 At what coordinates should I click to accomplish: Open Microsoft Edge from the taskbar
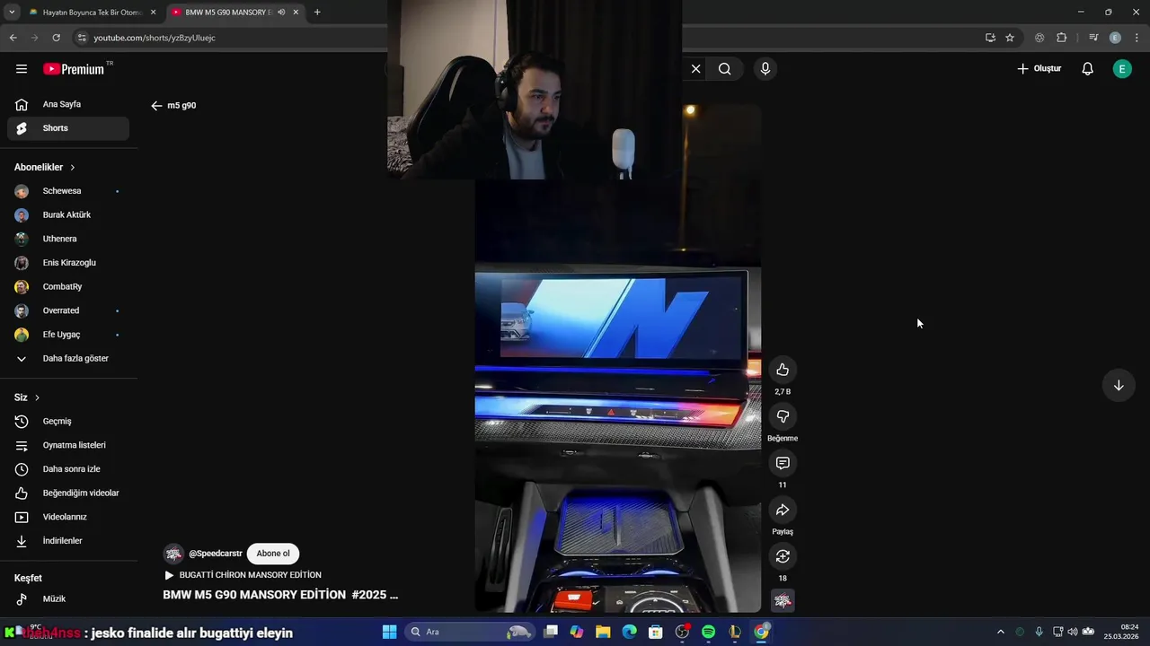629,632
